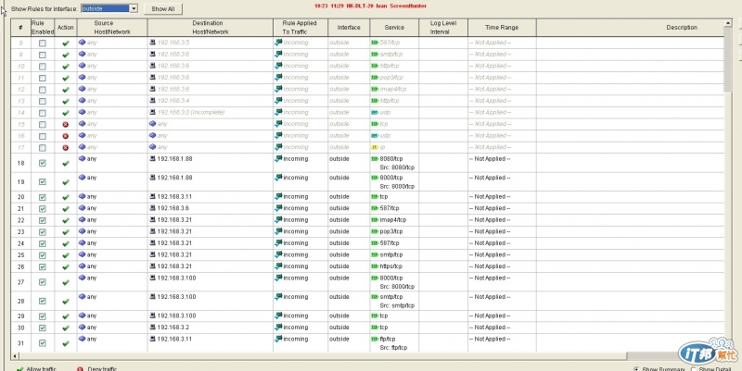Click the host icon beside 192.168.3.2 in rule 30
This screenshot has height=371, width=742.
pyautogui.click(x=152, y=328)
